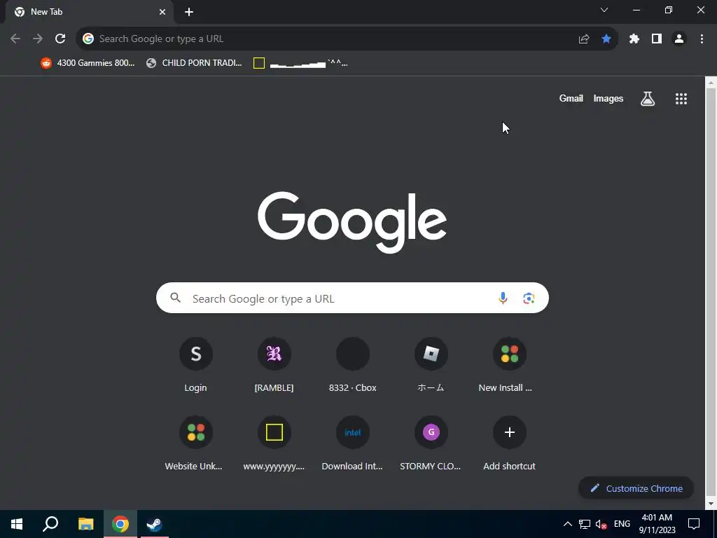Open the Windows Start menu
717x538 pixels.
tap(17, 524)
